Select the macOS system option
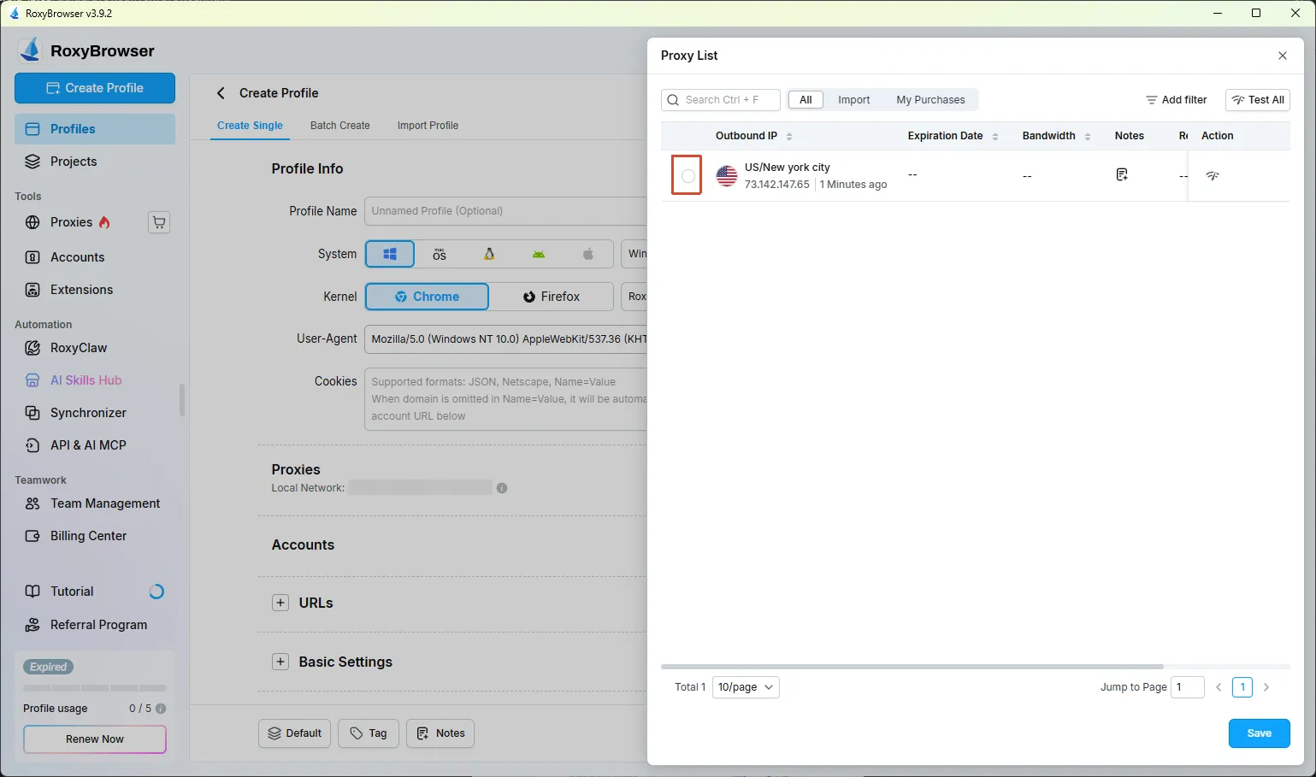The image size is (1316, 777). pos(440,254)
